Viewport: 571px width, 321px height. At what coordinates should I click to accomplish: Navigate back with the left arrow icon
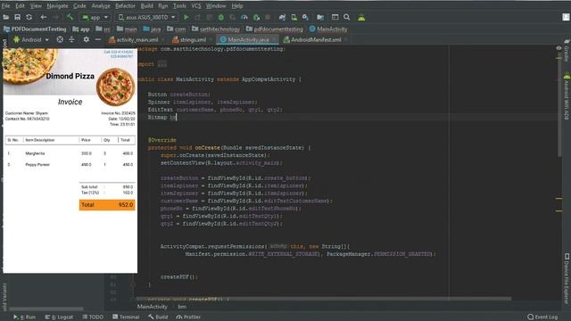(44, 17)
